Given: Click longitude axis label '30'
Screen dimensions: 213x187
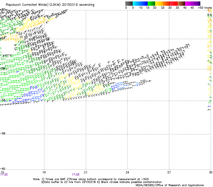Looking at the screenshot, I should 211,172.
